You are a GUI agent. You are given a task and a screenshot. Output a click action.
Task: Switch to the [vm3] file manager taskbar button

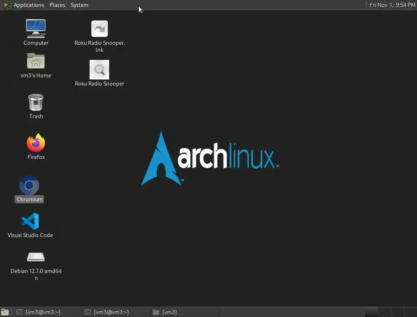point(184,312)
